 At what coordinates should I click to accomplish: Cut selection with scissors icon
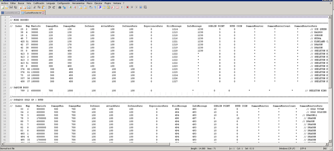35,7
